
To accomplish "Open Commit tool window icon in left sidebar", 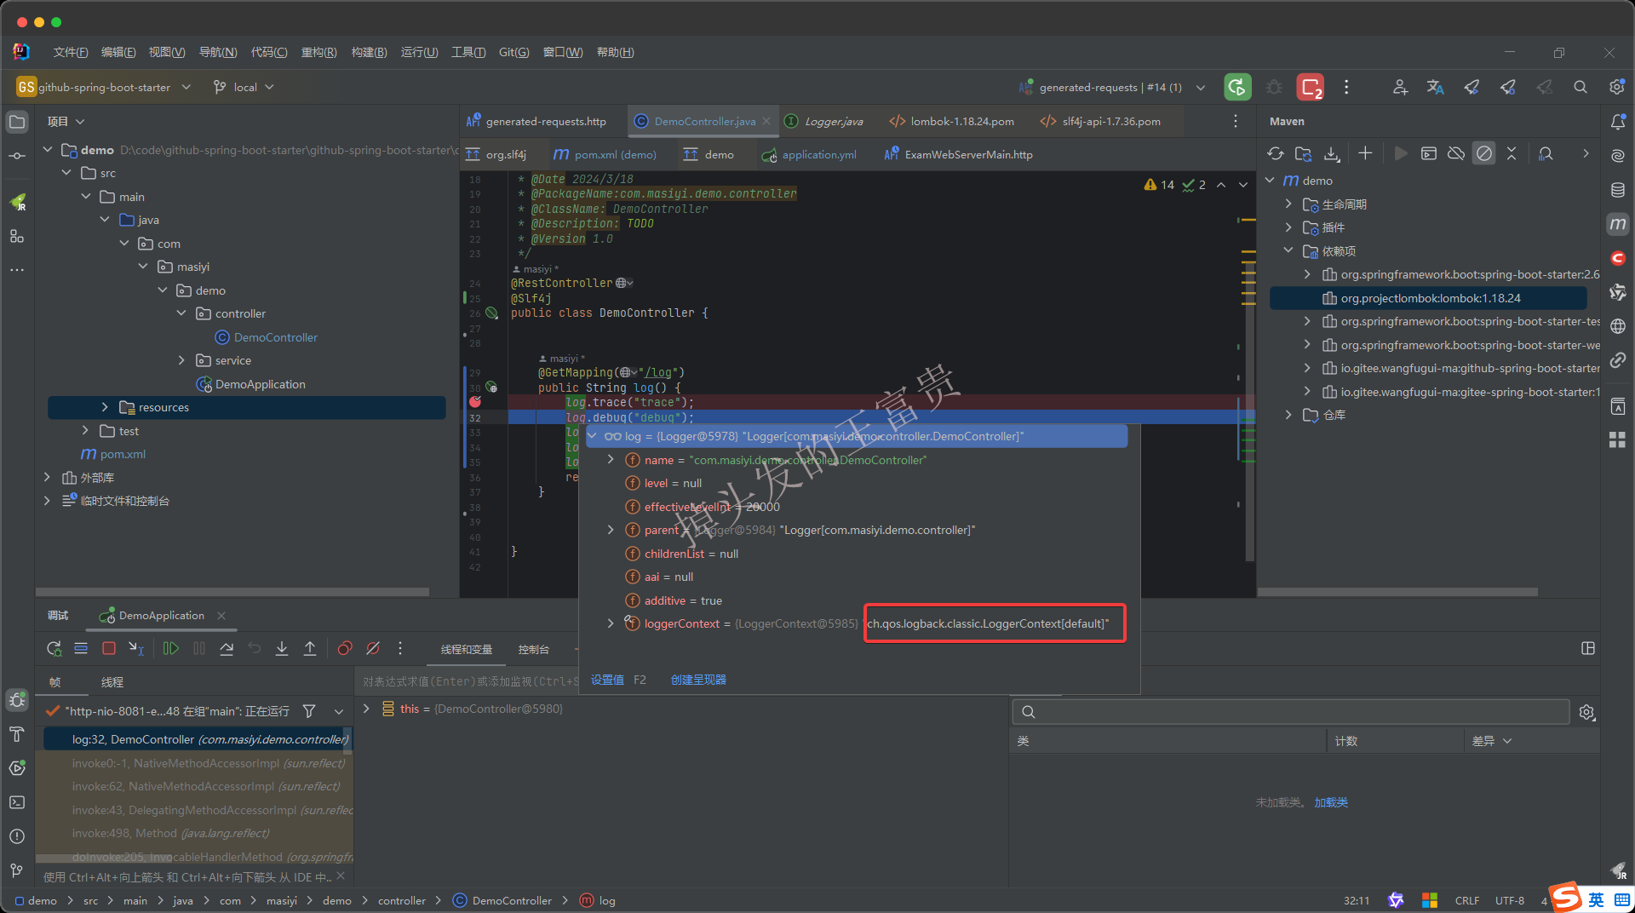I will [x=17, y=156].
